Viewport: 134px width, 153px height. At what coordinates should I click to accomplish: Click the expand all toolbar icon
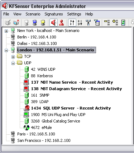pos(115,23)
